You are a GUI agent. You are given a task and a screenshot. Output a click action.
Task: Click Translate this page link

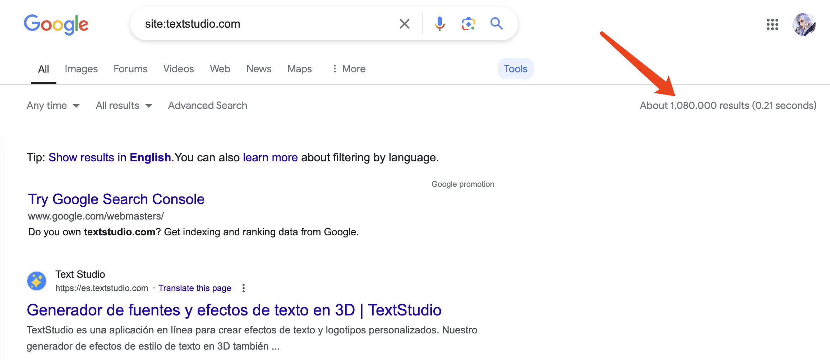coord(195,288)
